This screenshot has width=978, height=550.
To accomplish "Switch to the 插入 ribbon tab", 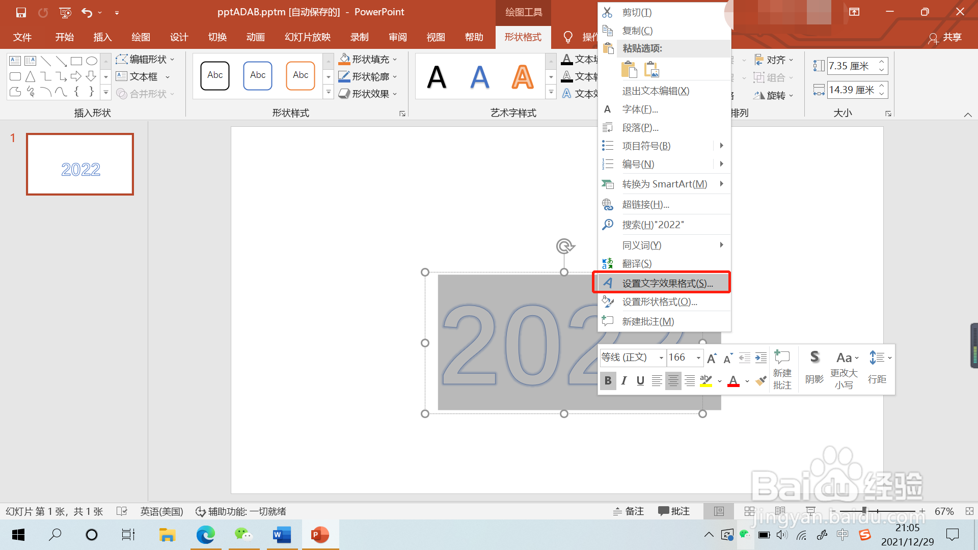I will point(102,37).
